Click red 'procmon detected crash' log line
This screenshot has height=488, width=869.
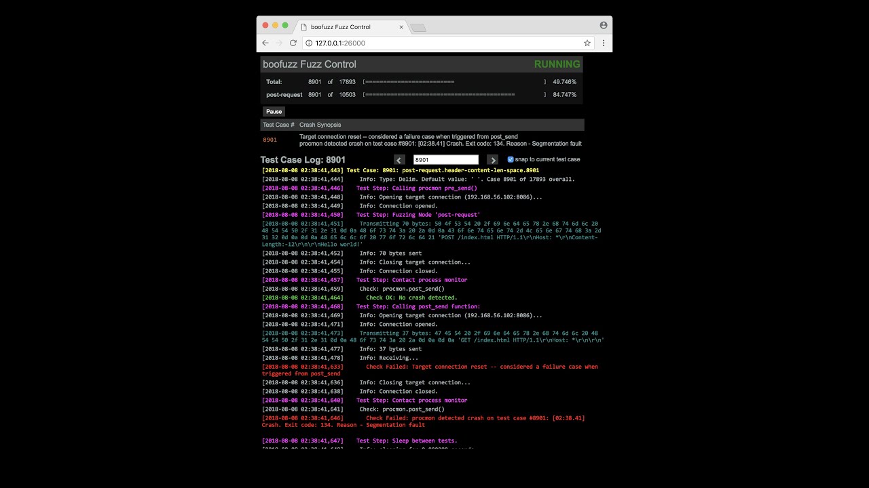[424, 422]
